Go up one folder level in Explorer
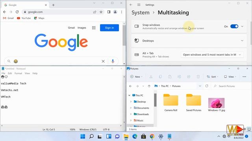 pyautogui.click(x=149, y=86)
